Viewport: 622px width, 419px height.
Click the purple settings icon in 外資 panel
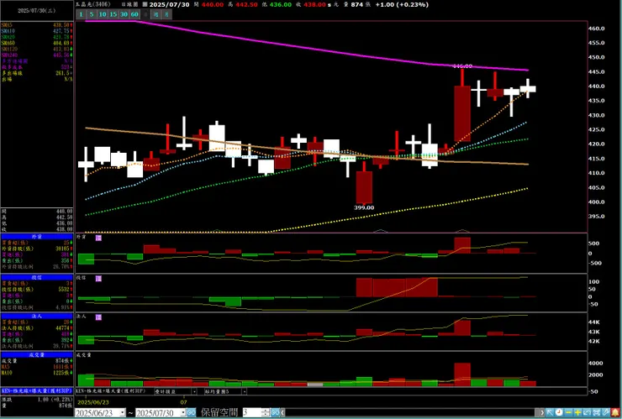(x=98, y=238)
